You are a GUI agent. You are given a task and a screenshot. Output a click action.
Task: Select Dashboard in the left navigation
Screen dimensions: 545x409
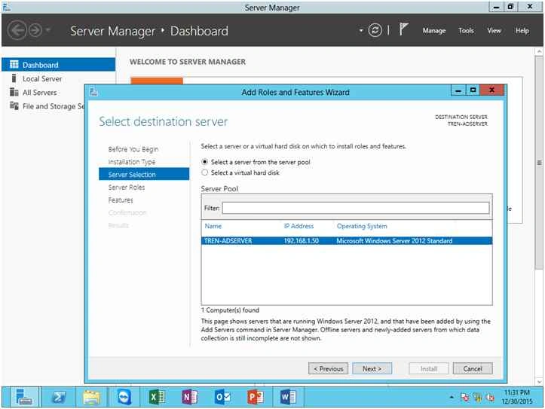(58, 65)
